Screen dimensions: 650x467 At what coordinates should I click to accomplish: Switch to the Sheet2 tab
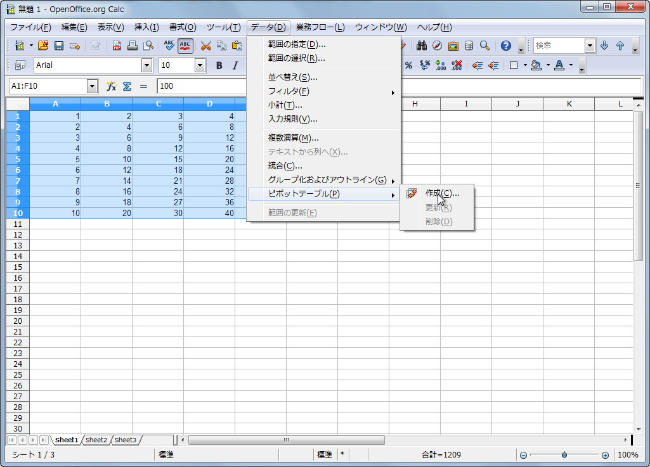[96, 440]
